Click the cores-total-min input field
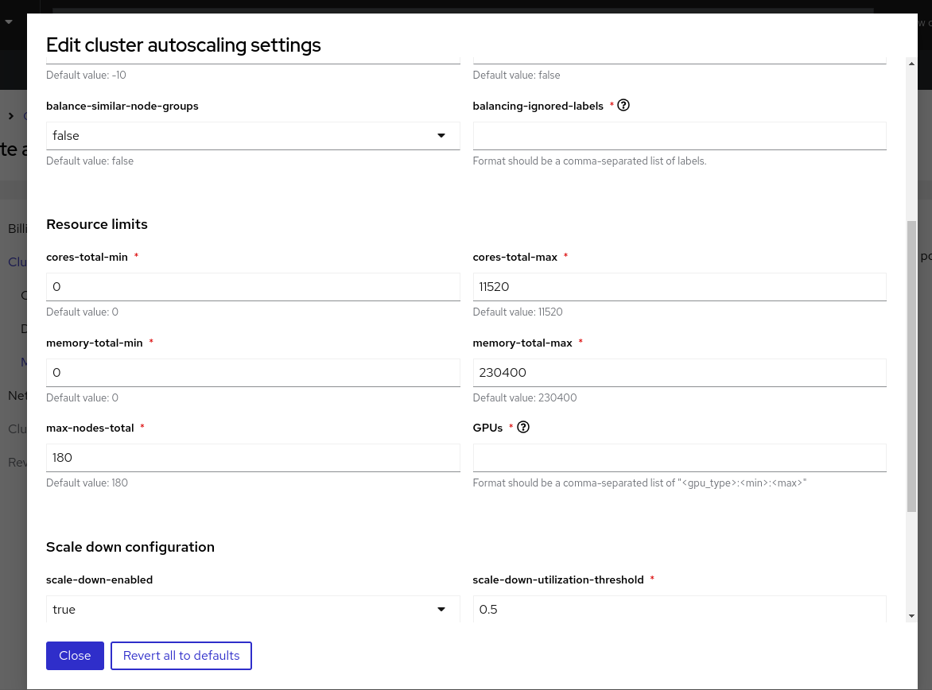The height and width of the screenshot is (690, 932). pos(253,287)
